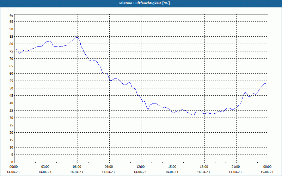The height and width of the screenshot is (176, 282).
Task: Select the y-axis value '65'
Action: [x=11, y=66]
